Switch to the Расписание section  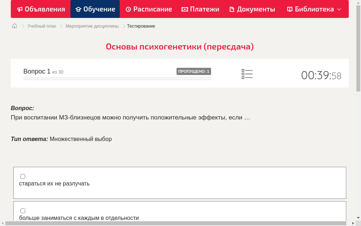pos(149,9)
